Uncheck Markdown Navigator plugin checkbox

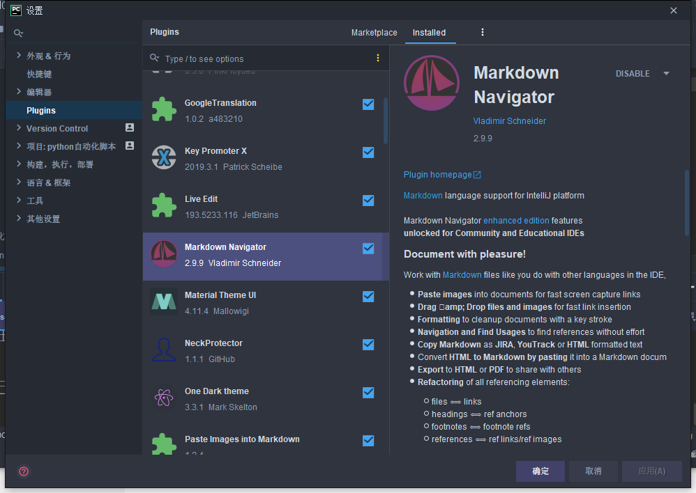coord(368,249)
